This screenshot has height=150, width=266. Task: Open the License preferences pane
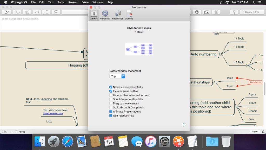coord(129,15)
